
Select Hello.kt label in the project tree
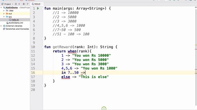point(15,20)
